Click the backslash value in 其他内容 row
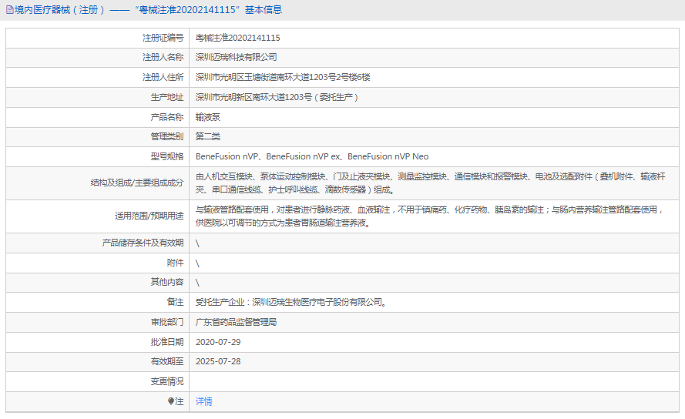The width and height of the screenshot is (685, 419). [197, 283]
